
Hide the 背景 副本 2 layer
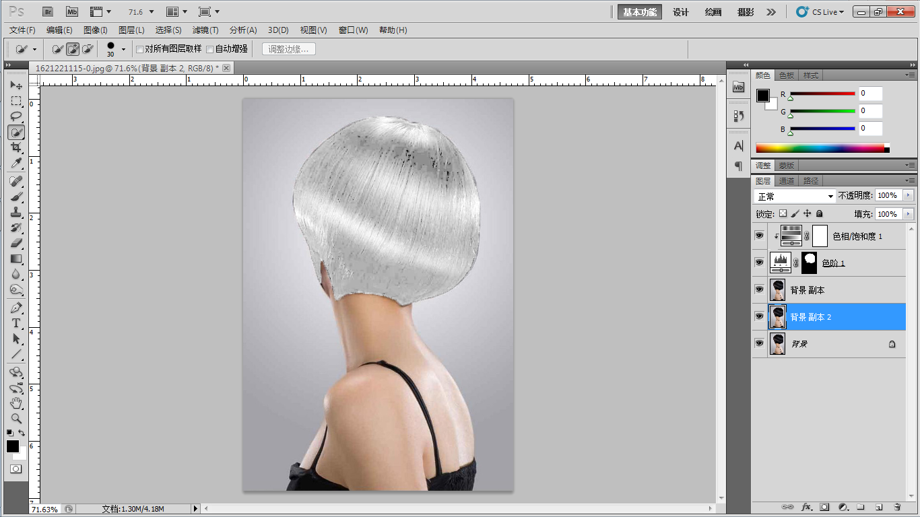click(759, 316)
